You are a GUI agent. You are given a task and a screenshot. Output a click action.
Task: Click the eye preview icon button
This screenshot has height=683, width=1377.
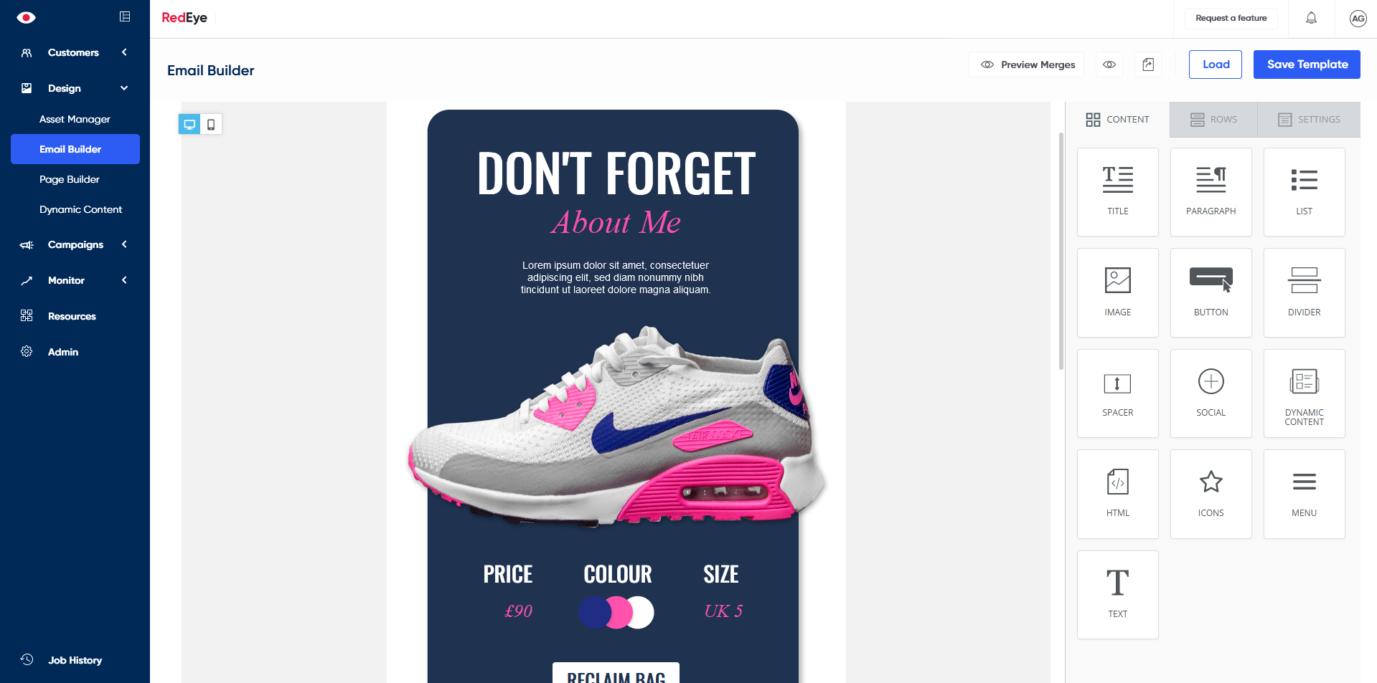pyautogui.click(x=1109, y=65)
